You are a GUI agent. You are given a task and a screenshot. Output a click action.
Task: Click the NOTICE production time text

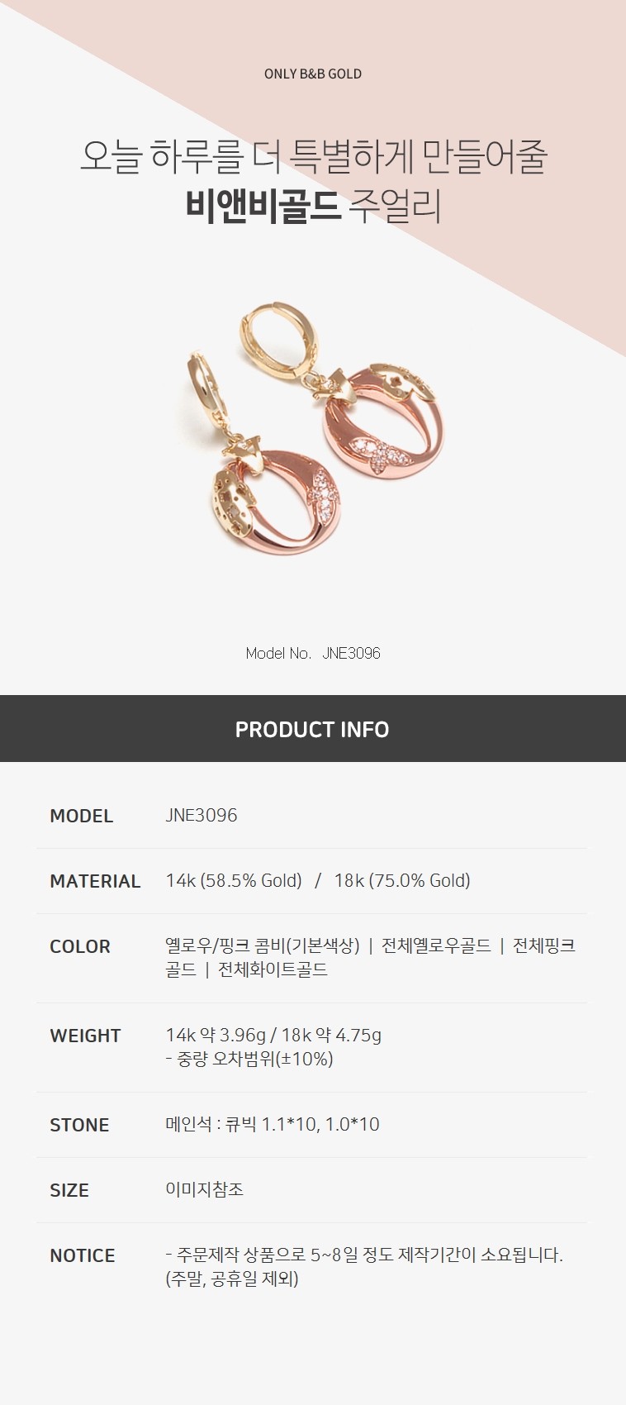pos(364,1266)
